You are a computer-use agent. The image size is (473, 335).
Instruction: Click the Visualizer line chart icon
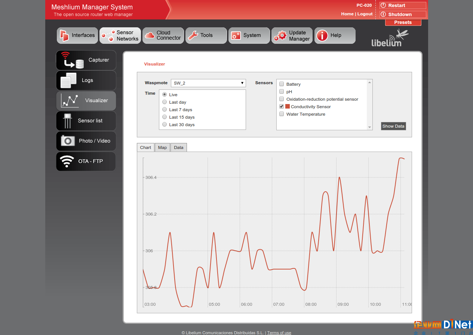click(x=70, y=100)
